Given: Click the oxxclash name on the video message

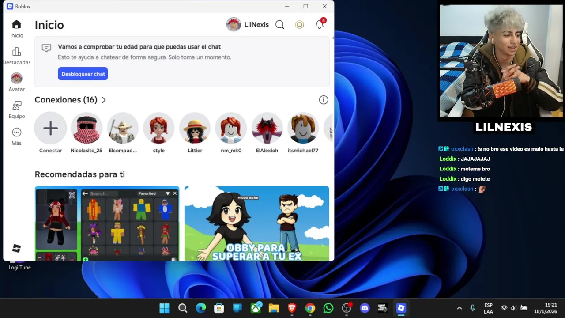Looking at the screenshot, I should coord(462,149).
